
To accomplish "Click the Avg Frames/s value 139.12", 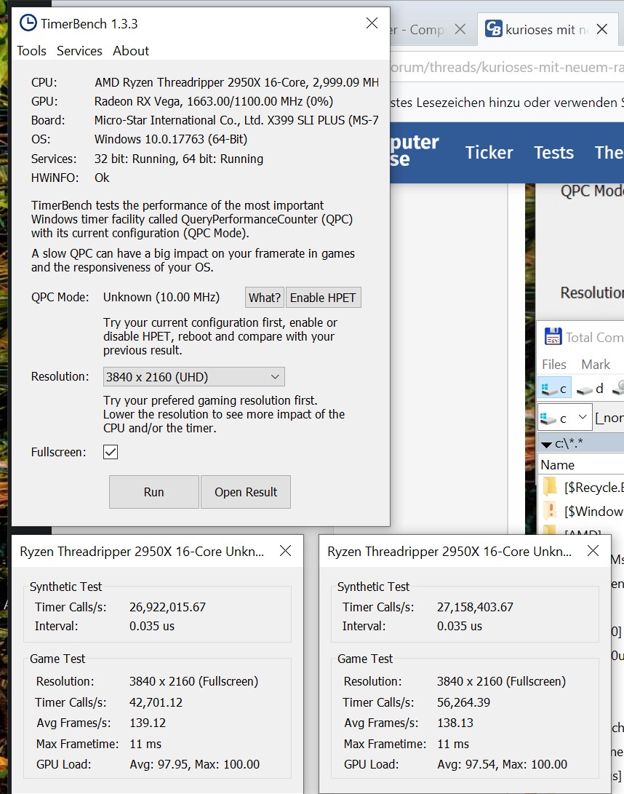I will [147, 723].
